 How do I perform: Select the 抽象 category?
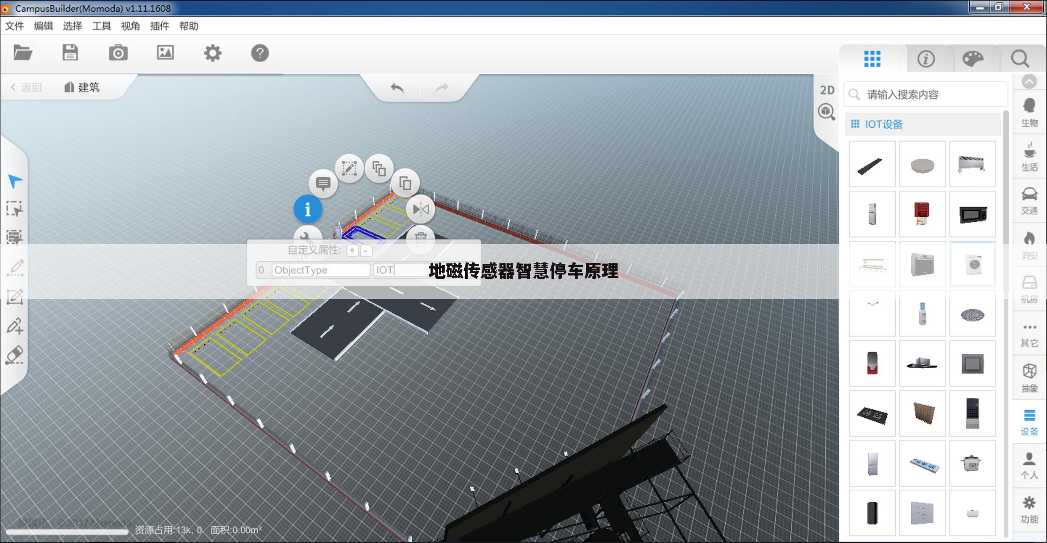1029,378
